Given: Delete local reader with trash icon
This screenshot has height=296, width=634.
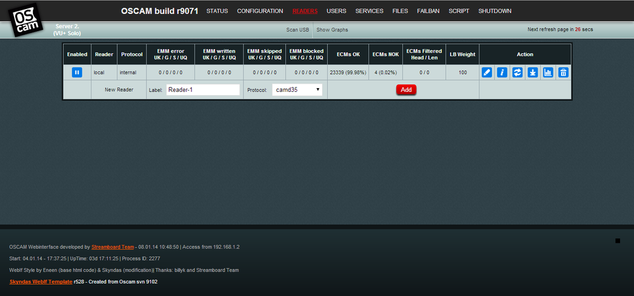Looking at the screenshot, I should pos(563,73).
